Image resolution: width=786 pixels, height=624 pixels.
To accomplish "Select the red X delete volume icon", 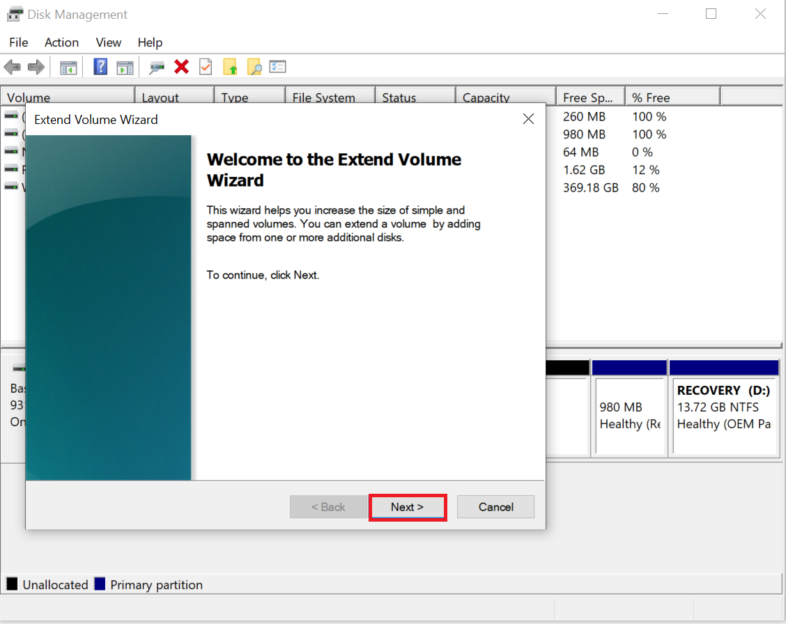I will click(181, 66).
